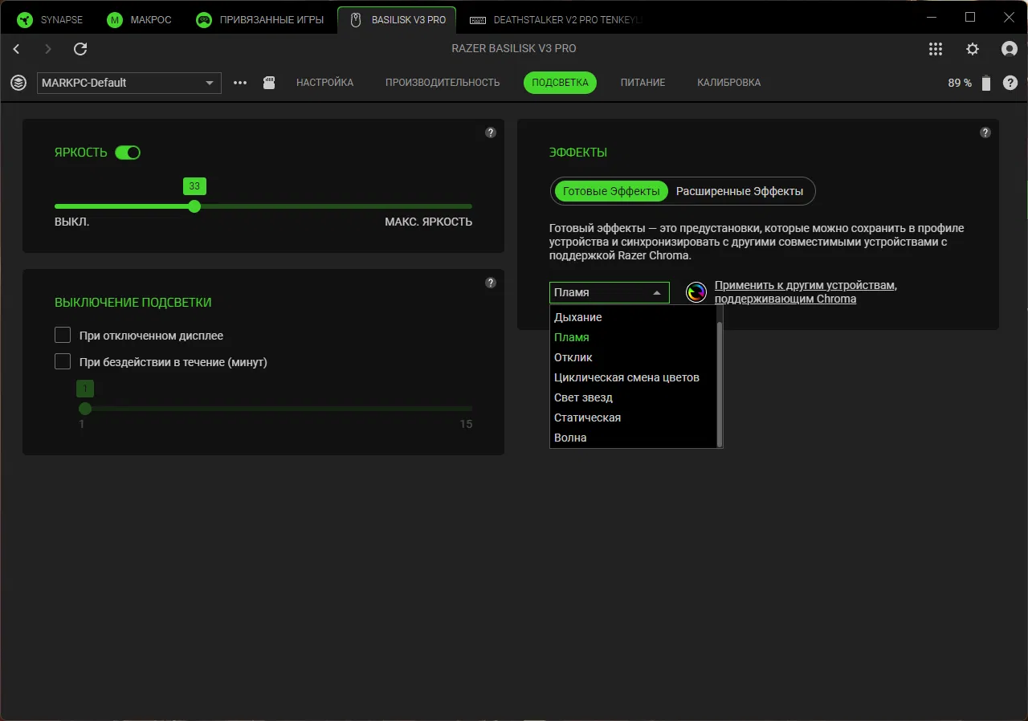Click the idle minutes slider handle
Image resolution: width=1028 pixels, height=721 pixels.
coord(85,409)
